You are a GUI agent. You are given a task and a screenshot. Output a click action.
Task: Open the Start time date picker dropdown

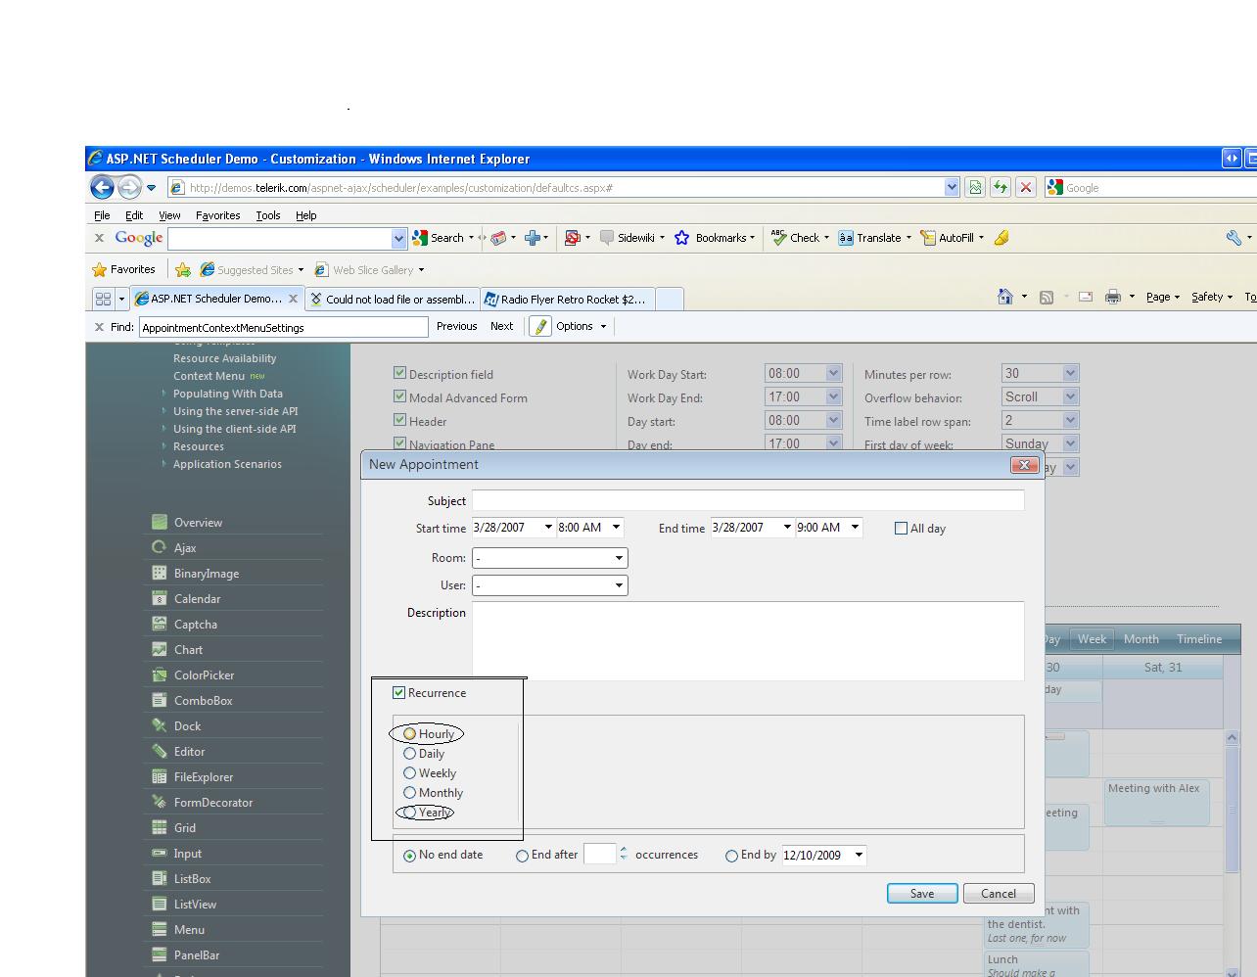[548, 528]
